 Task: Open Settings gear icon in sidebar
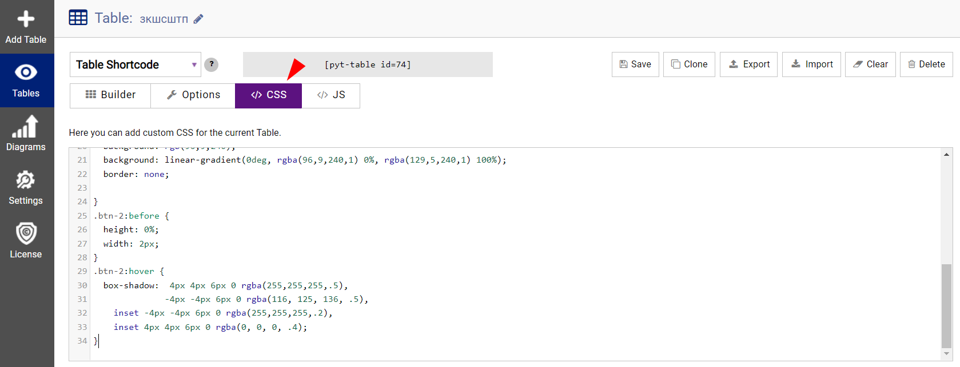coord(26,180)
